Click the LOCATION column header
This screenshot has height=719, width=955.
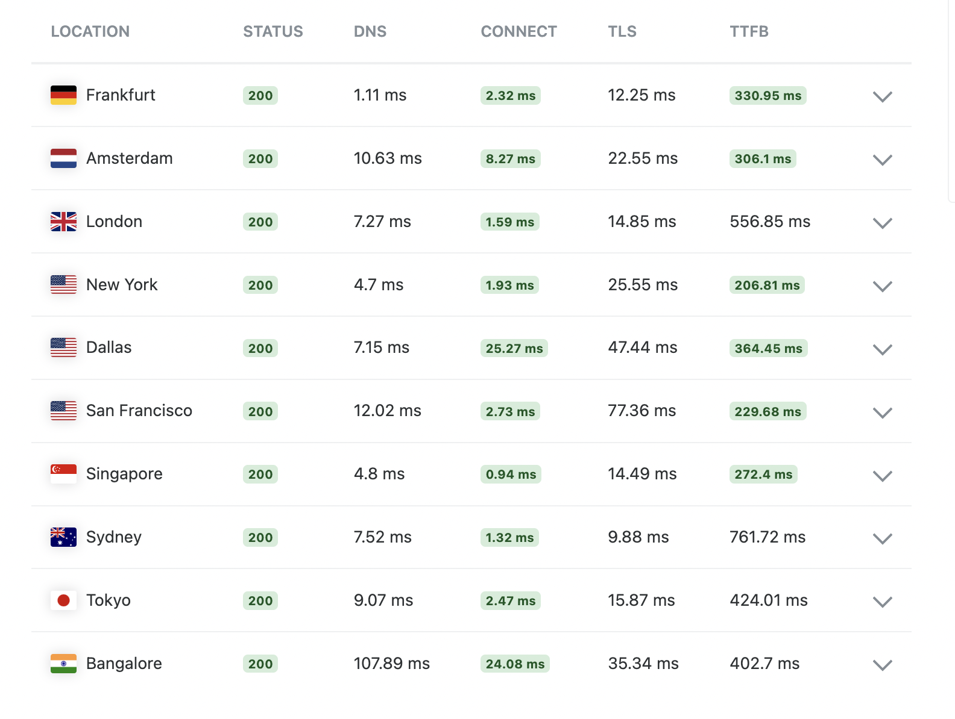click(x=90, y=31)
